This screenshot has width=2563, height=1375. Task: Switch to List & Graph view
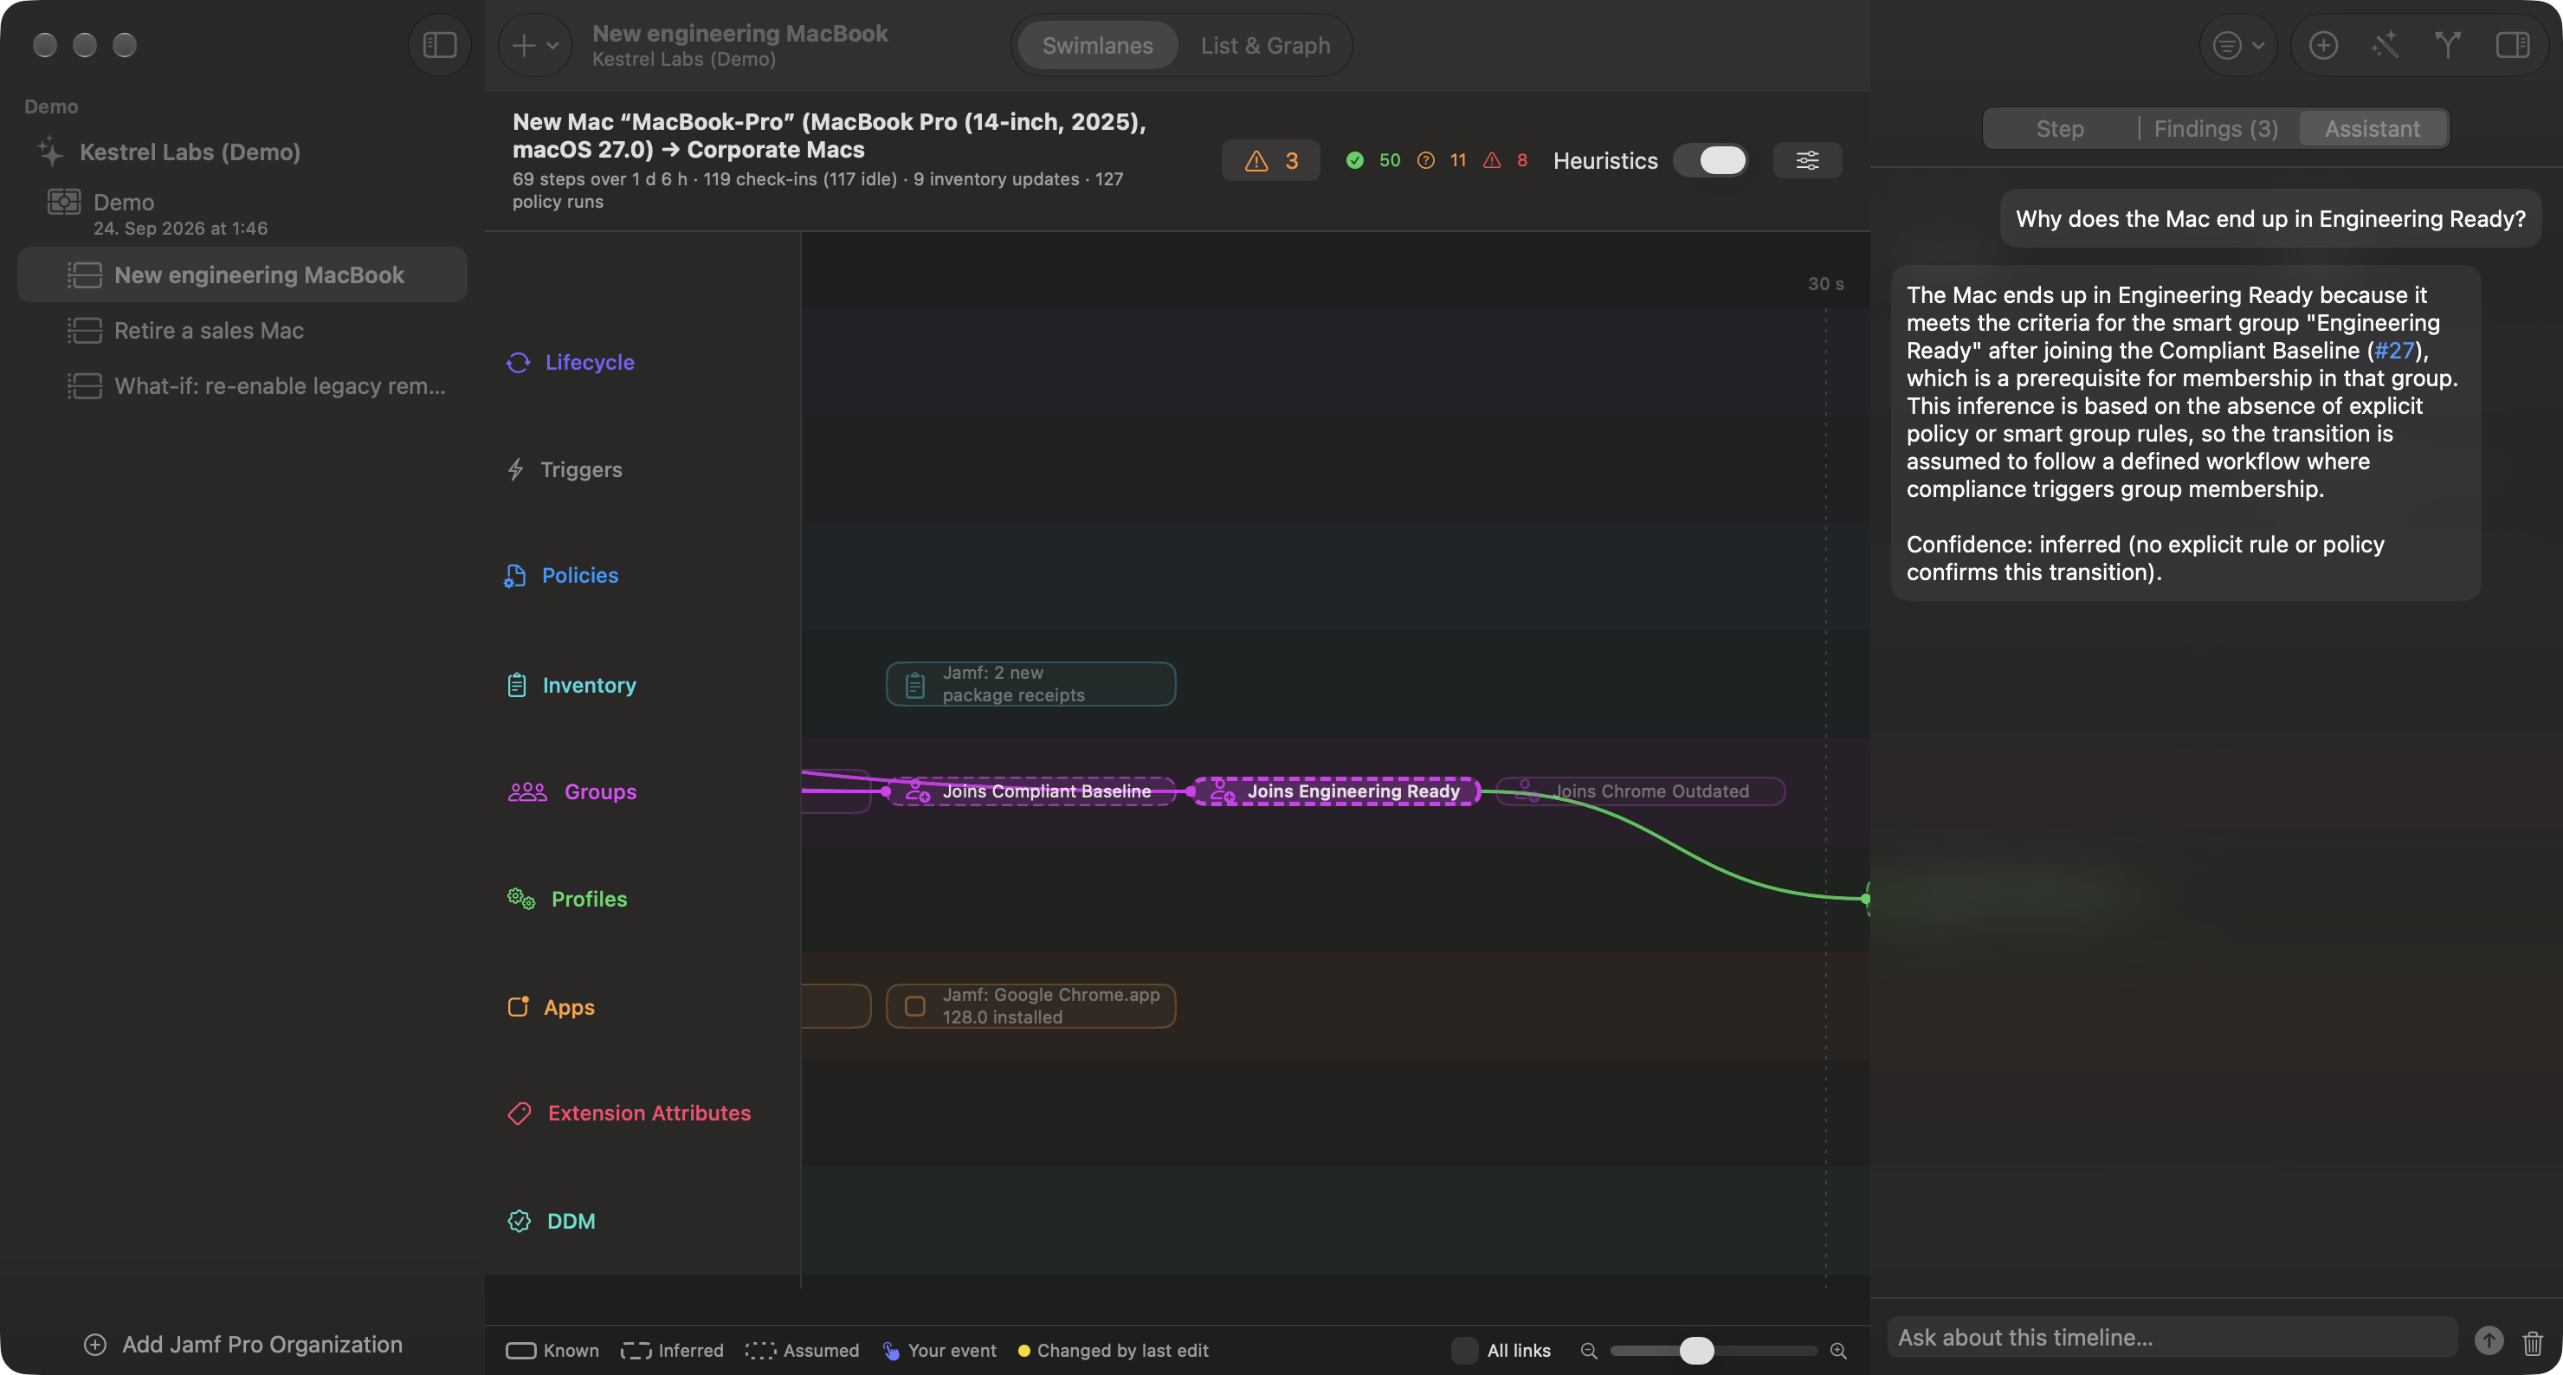pos(1264,46)
